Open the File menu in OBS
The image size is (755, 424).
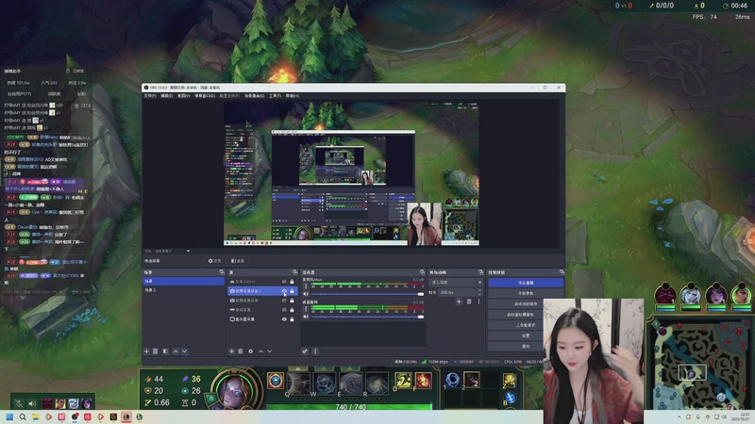(x=150, y=96)
